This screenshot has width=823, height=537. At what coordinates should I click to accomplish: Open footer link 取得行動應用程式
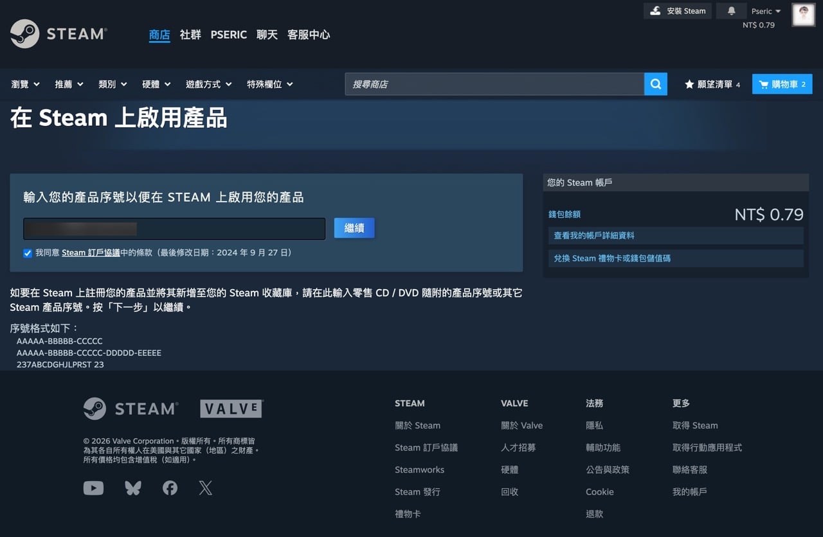point(707,448)
